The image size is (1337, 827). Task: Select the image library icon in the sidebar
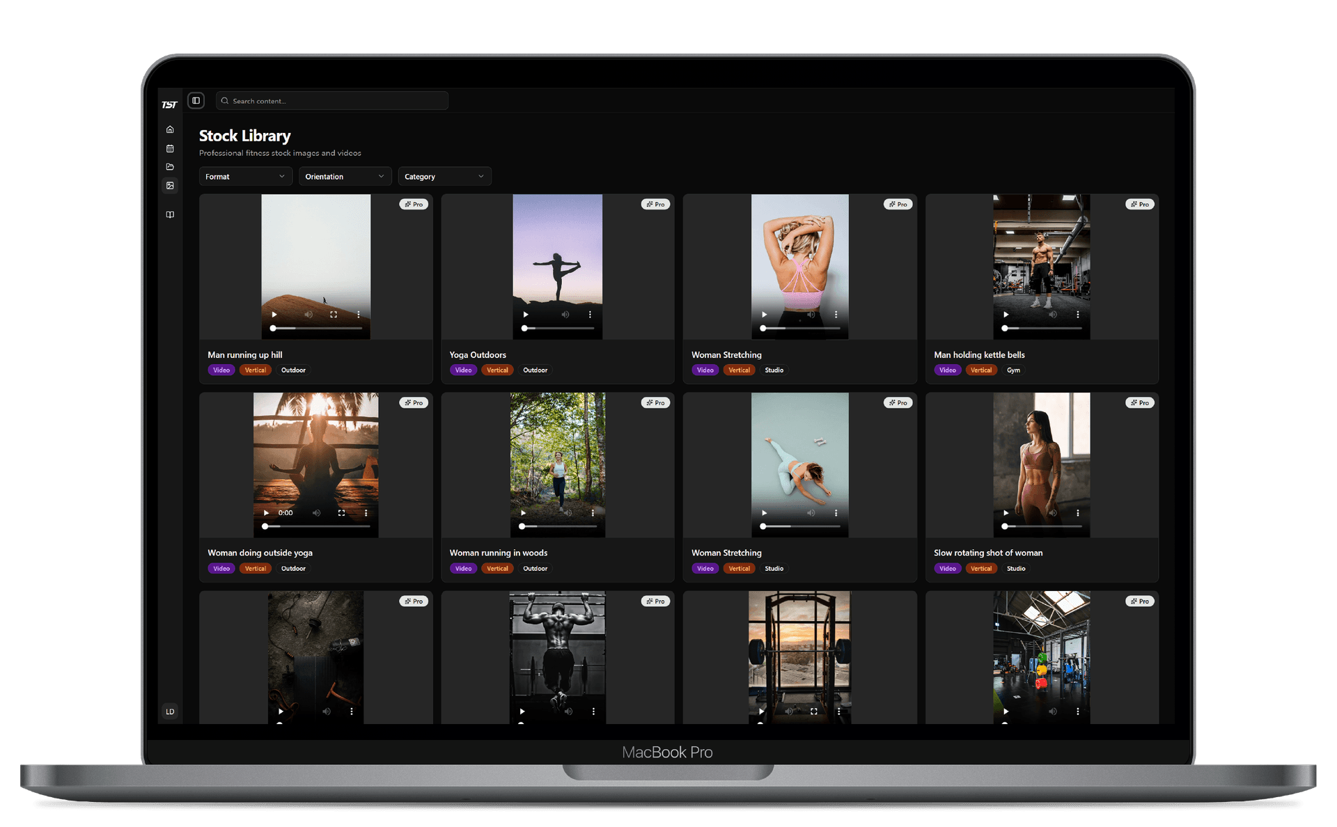(170, 186)
